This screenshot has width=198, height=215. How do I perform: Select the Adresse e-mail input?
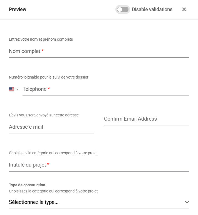pos(51,127)
